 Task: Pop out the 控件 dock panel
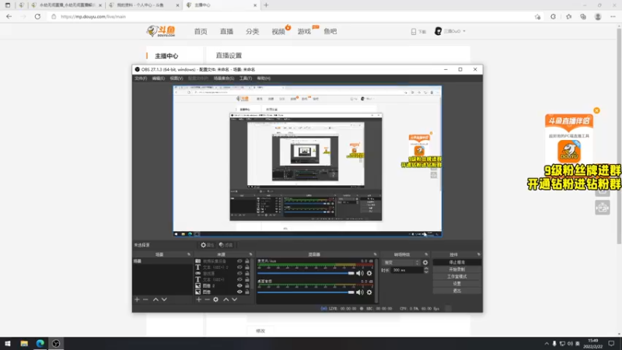[479, 254]
